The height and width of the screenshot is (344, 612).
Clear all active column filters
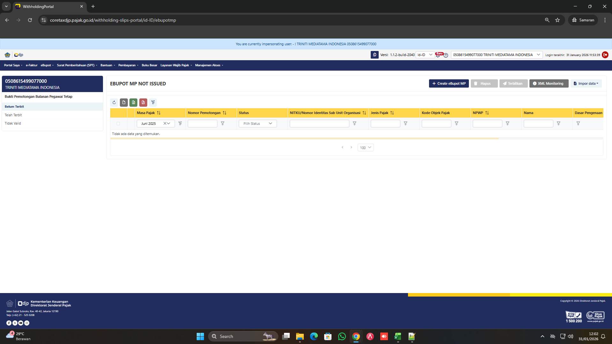pyautogui.click(x=153, y=103)
